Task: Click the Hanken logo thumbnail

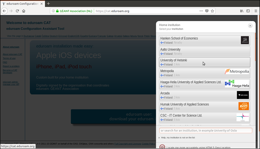Action: (245, 40)
